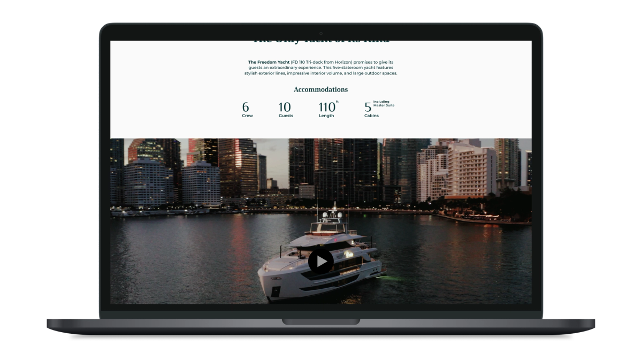Image resolution: width=642 pixels, height=361 pixels.
Task: Select the "6 Crew" stat
Action: [247, 109]
